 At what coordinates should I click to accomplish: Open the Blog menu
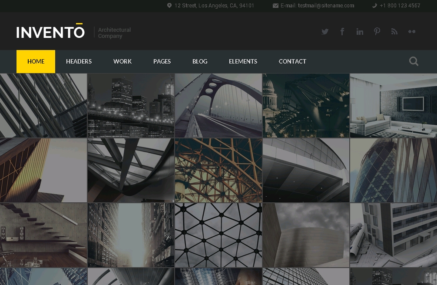pyautogui.click(x=200, y=61)
